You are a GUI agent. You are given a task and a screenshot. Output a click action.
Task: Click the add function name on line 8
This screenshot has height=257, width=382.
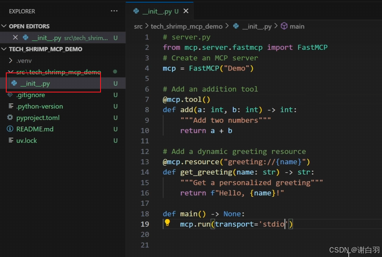point(187,110)
